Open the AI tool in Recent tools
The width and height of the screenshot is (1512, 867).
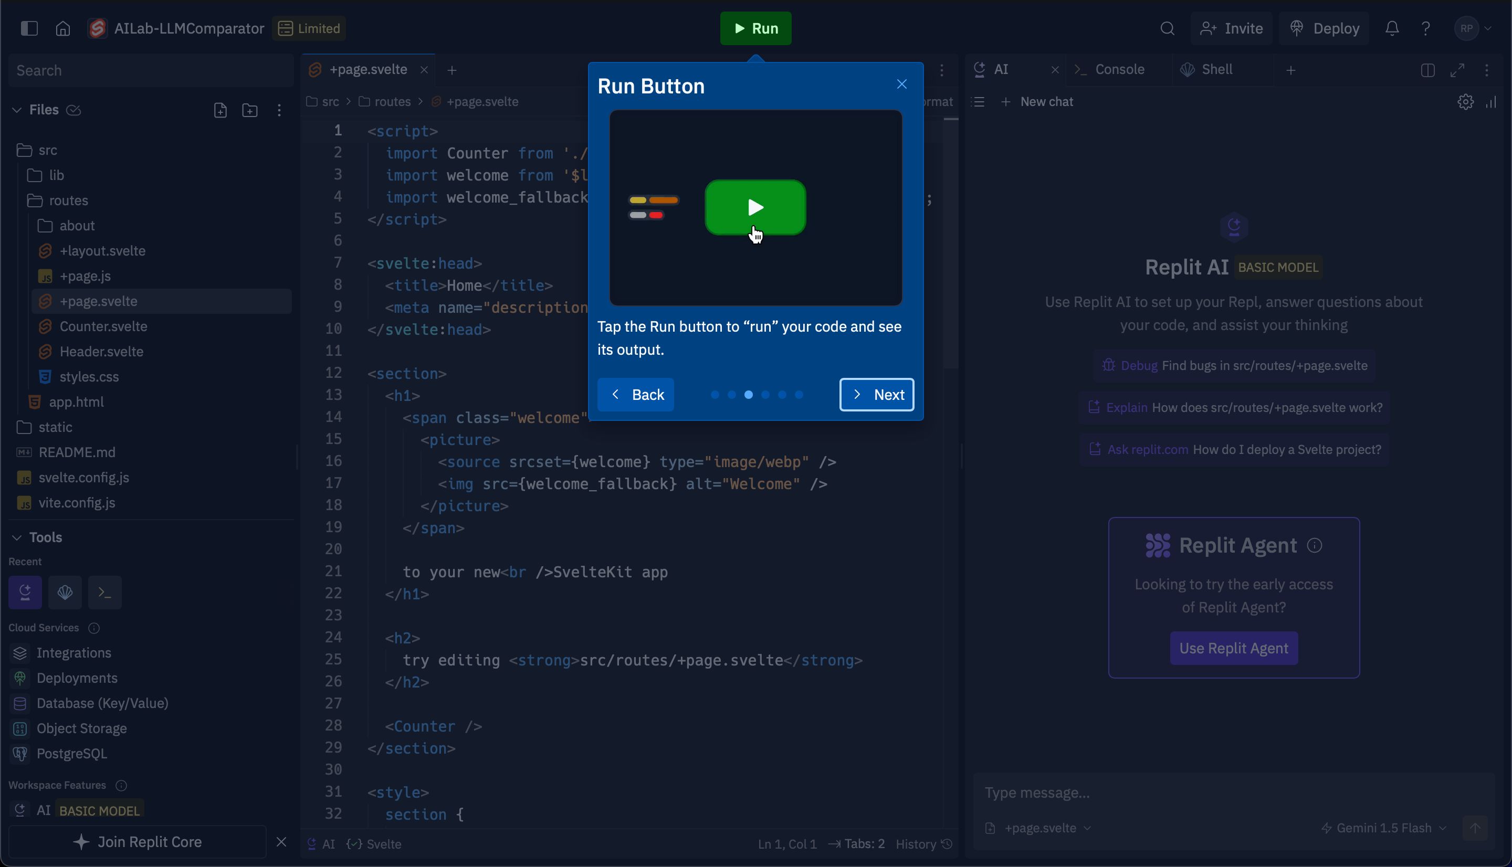tap(25, 592)
